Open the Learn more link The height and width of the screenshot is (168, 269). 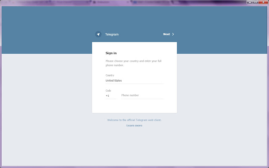tap(134, 126)
